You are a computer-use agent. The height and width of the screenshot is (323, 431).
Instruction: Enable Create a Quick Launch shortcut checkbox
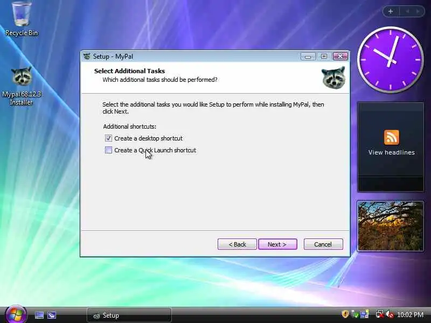coord(108,150)
